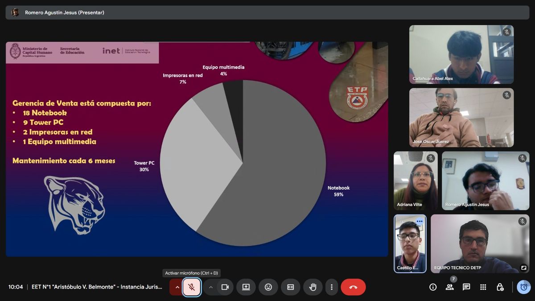
Task: Open host controls lock icon
Action: click(x=500, y=287)
